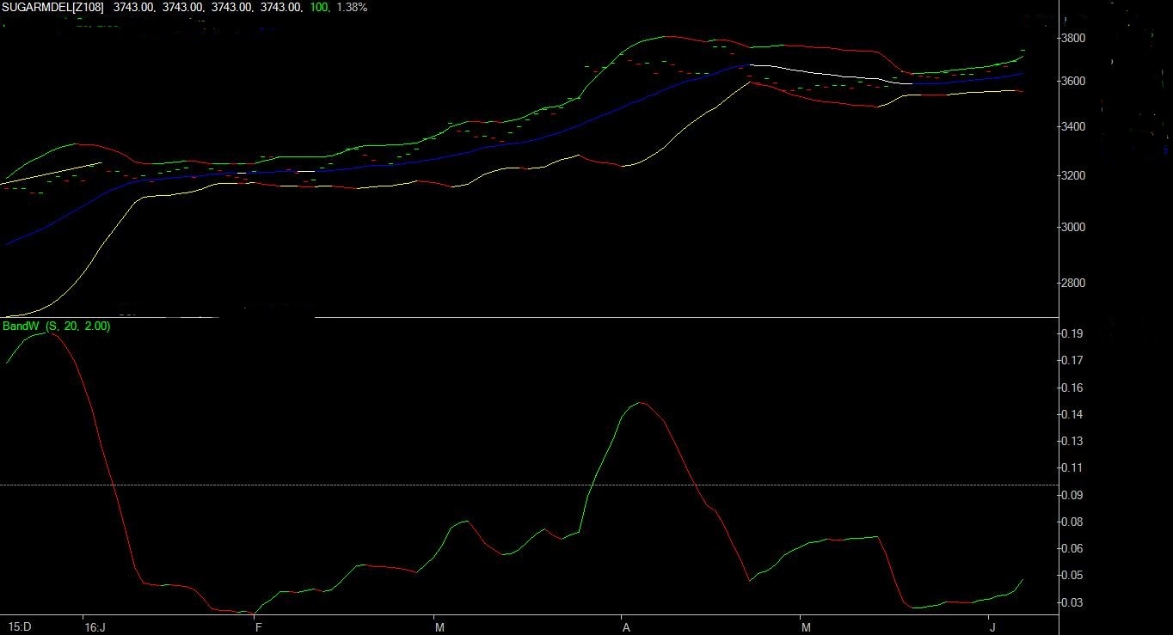Select the 0.09 value on BandW axis
This screenshot has height=635, width=1173.
[1072, 496]
